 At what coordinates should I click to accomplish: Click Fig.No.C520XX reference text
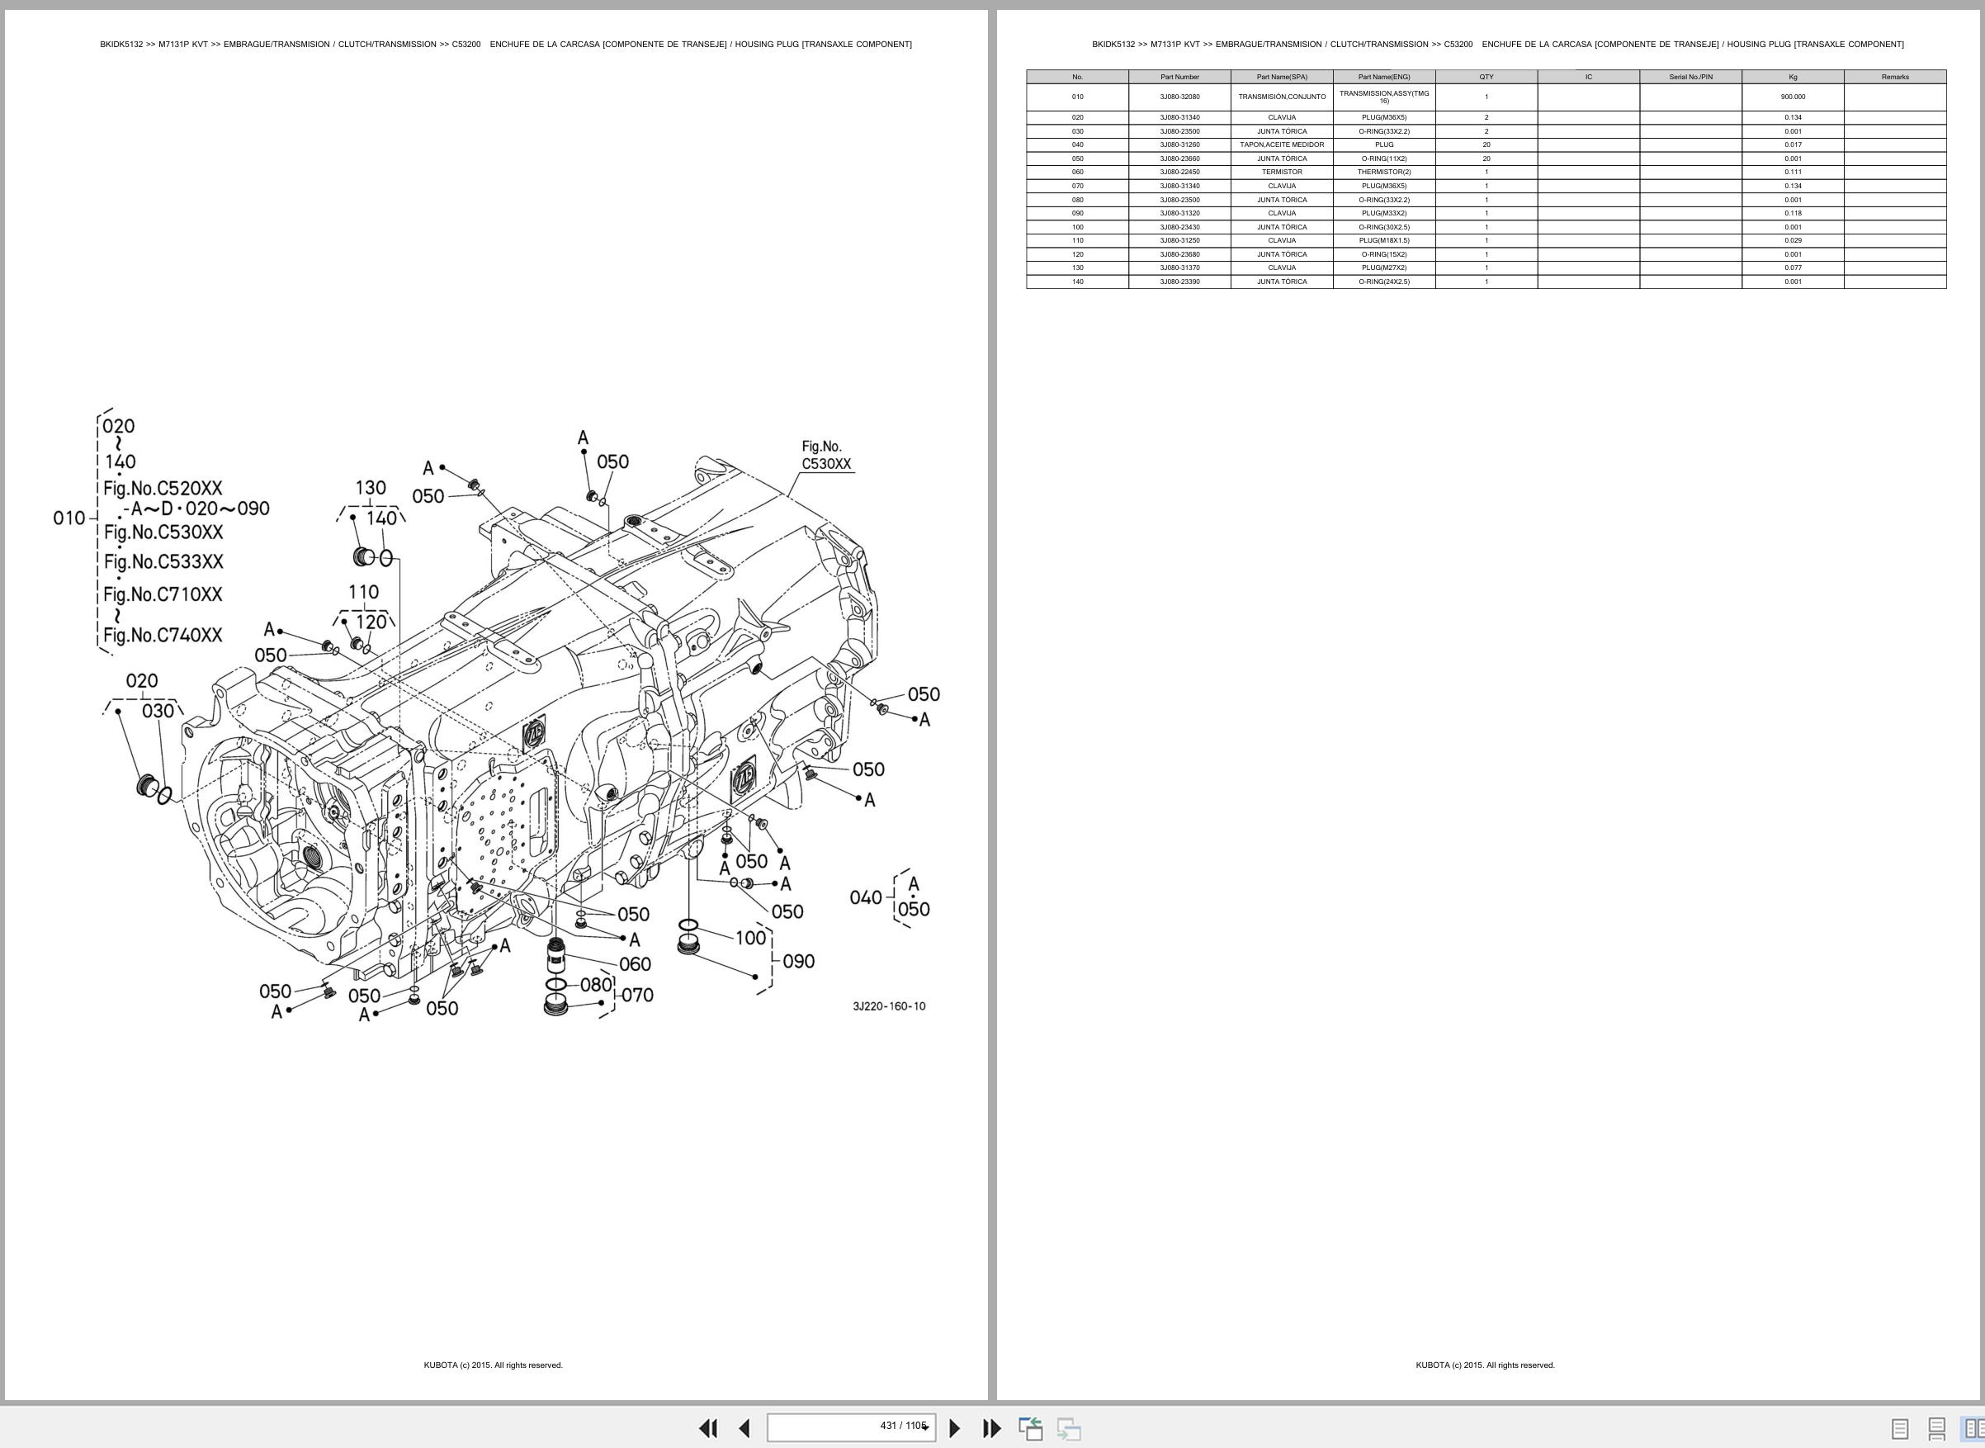(163, 488)
